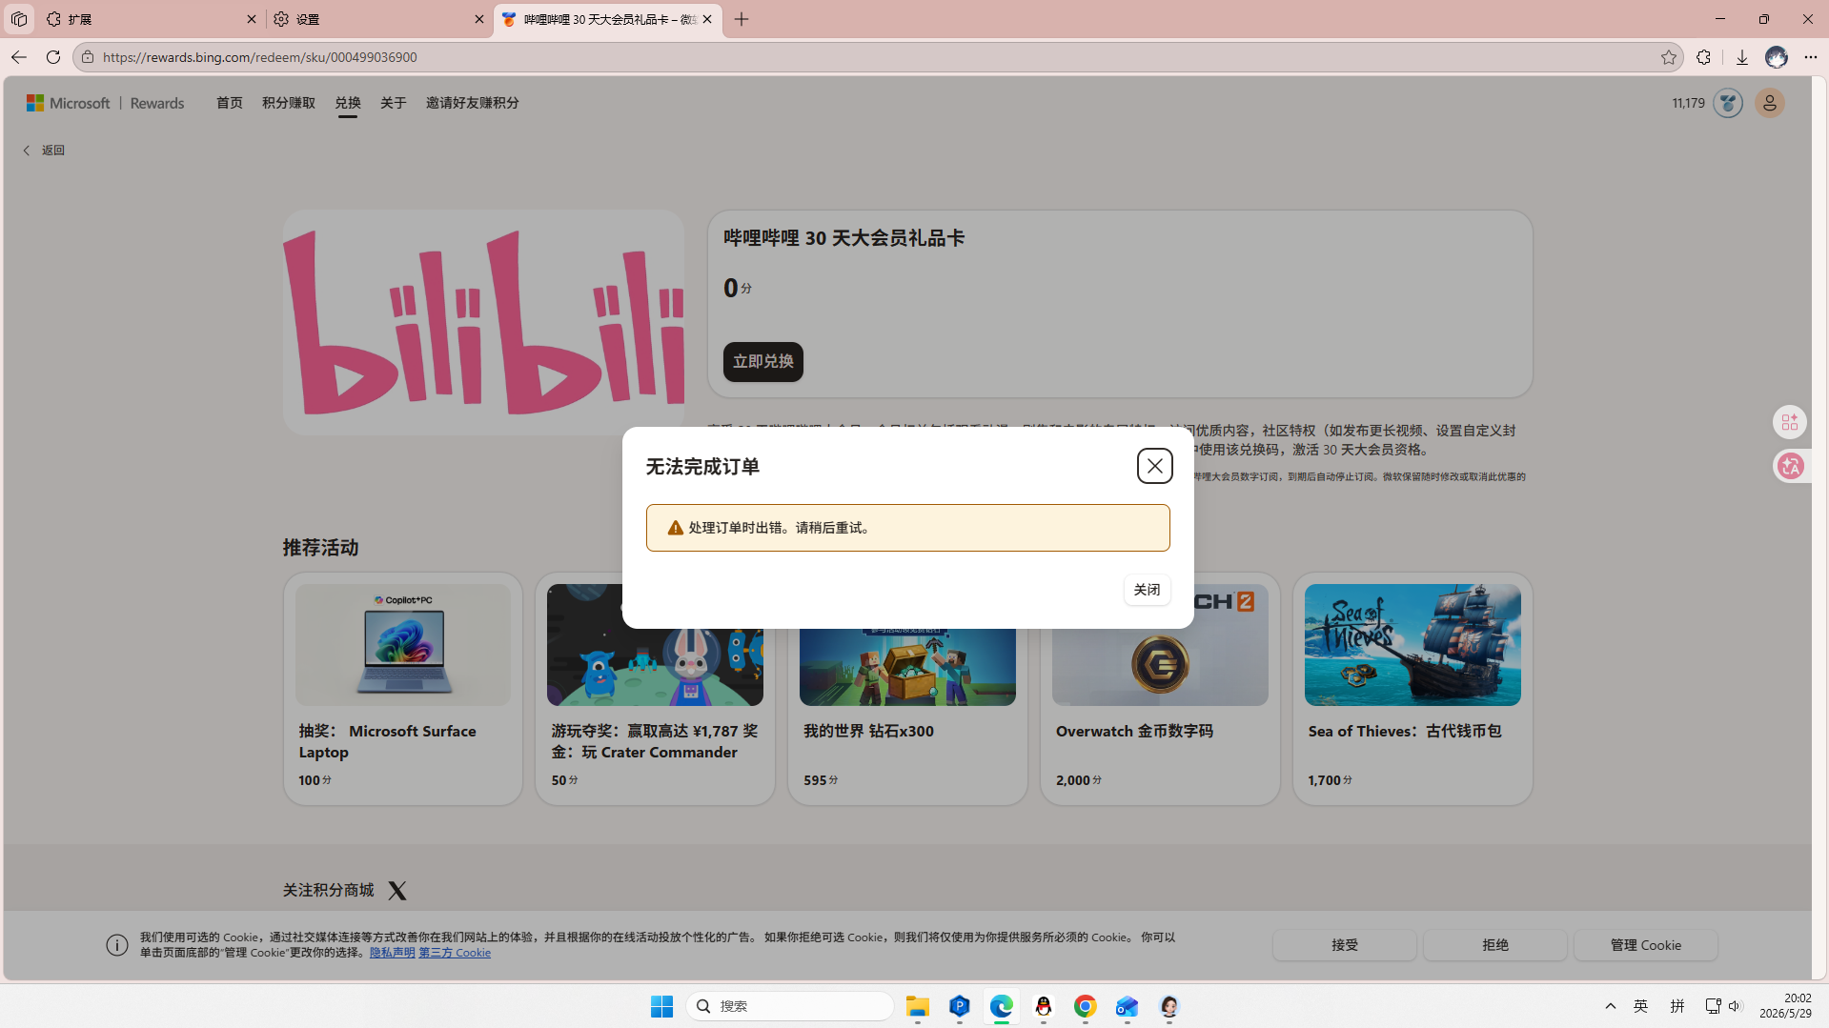Screen dimensions: 1829x1028
Task: Go back via 返回 link
Action: pyautogui.click(x=44, y=151)
